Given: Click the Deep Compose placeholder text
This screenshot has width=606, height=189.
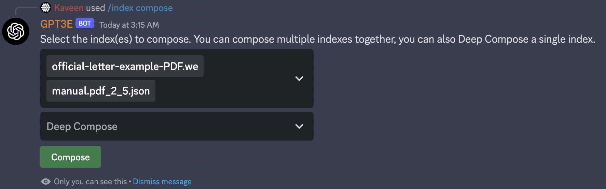Looking at the screenshot, I should [x=82, y=126].
